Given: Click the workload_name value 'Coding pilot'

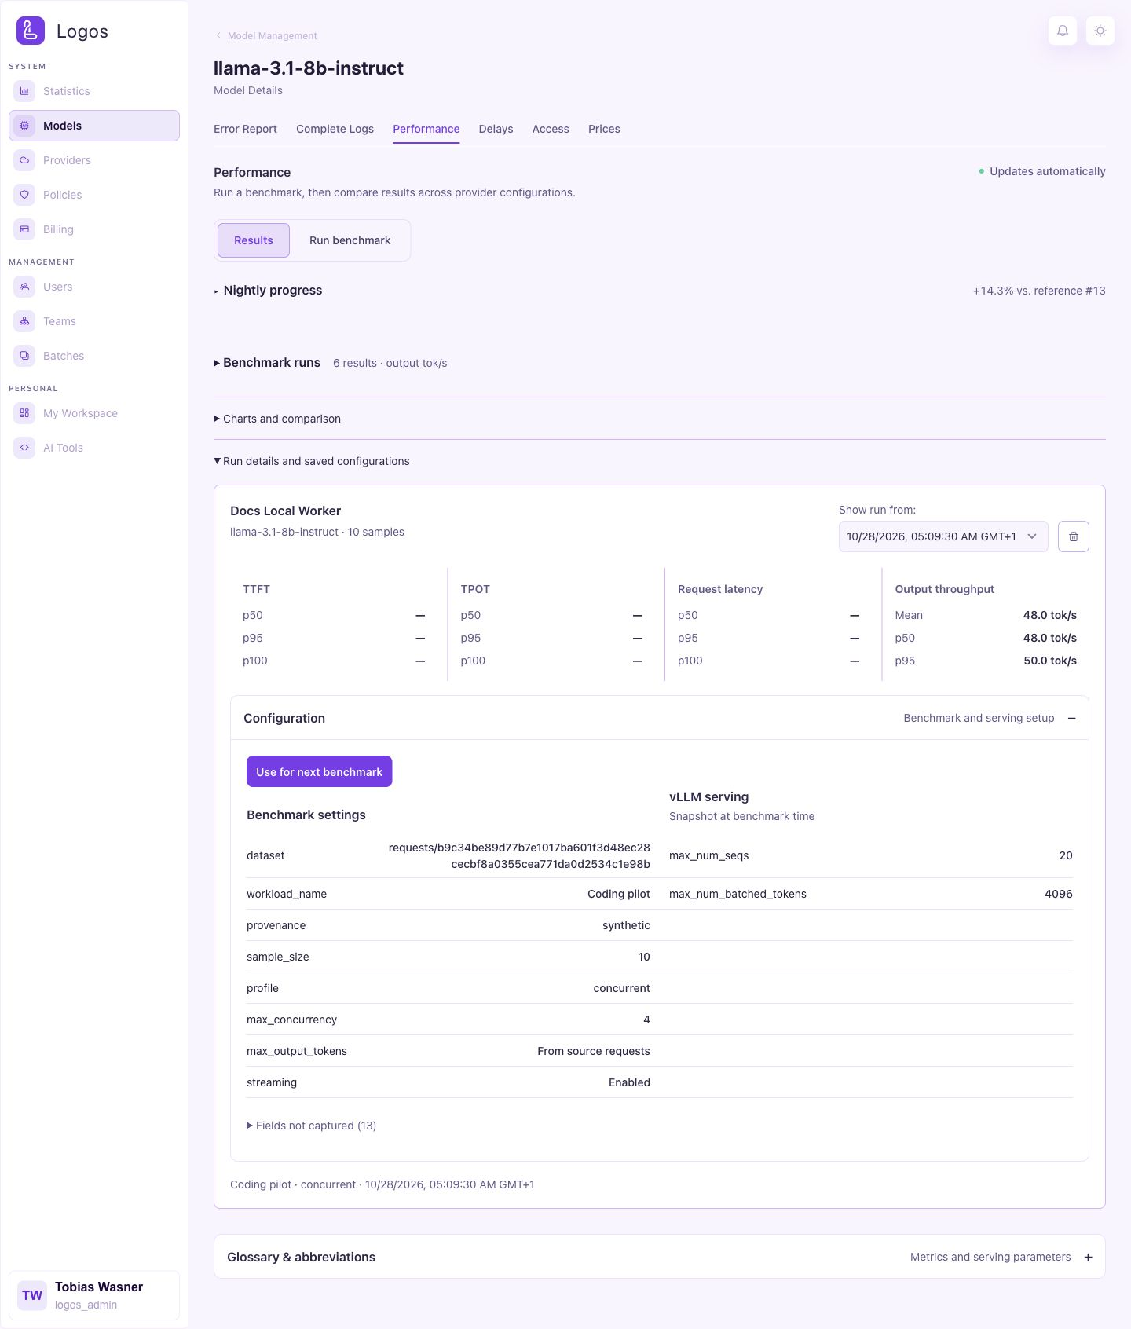Looking at the screenshot, I should [x=619, y=894].
